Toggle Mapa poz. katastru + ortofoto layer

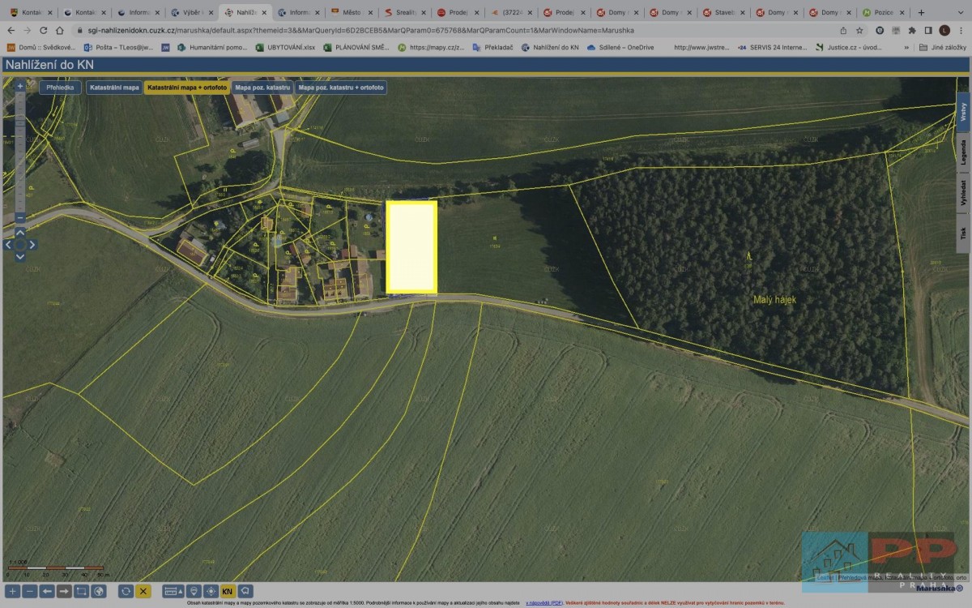[340, 87]
